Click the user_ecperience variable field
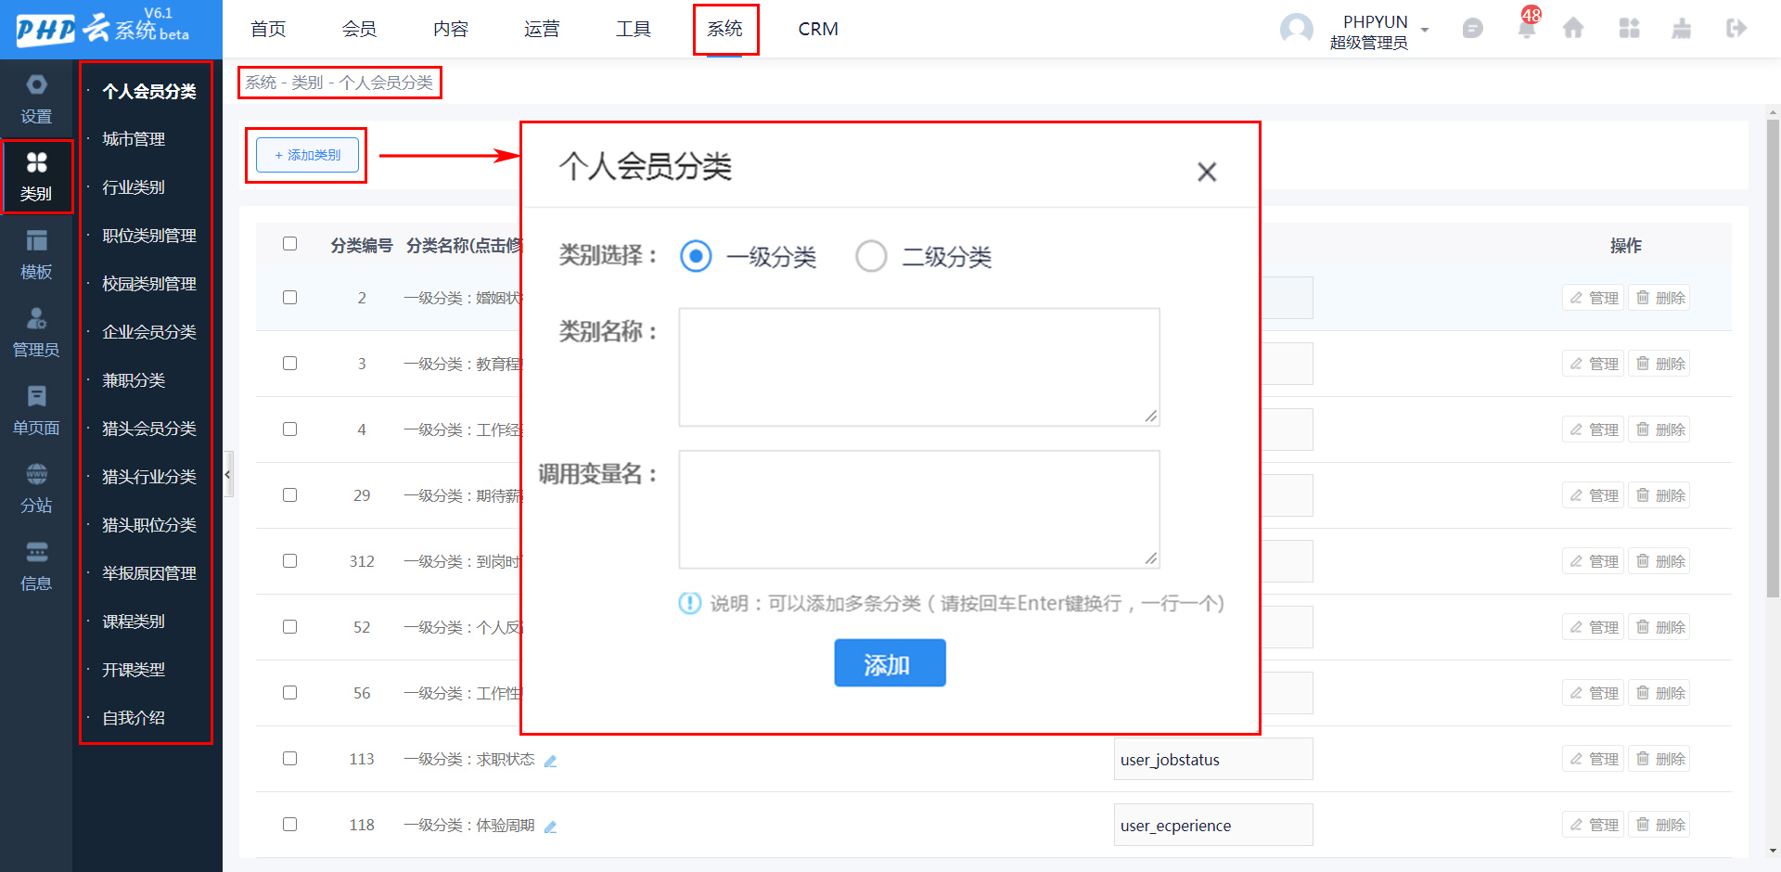This screenshot has width=1781, height=872. (1213, 826)
